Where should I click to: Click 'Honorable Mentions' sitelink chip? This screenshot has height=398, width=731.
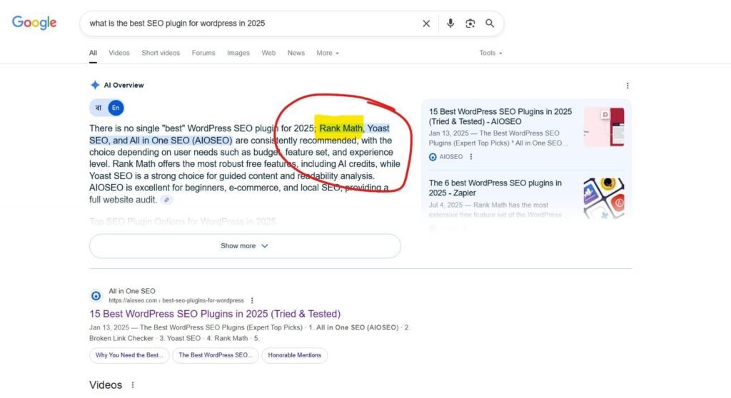[x=295, y=355]
